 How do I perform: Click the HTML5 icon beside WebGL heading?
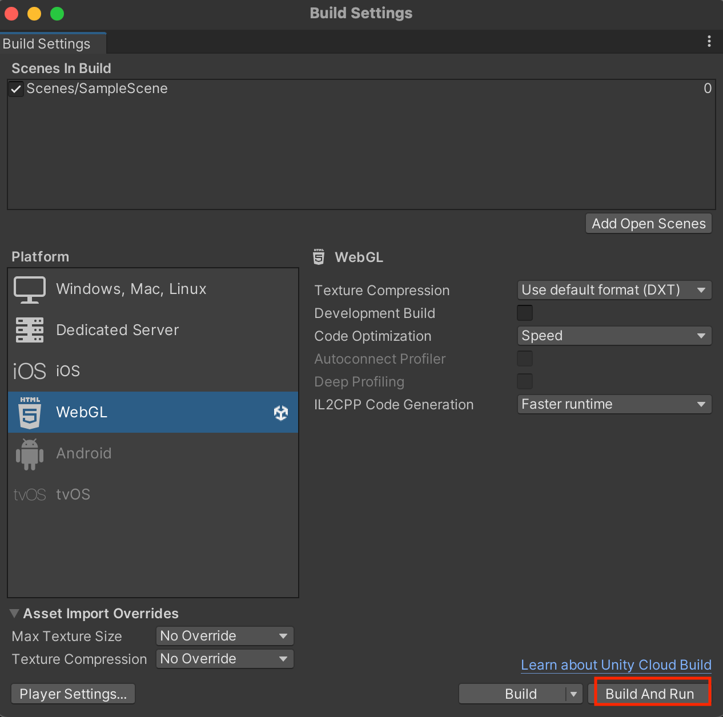319,257
